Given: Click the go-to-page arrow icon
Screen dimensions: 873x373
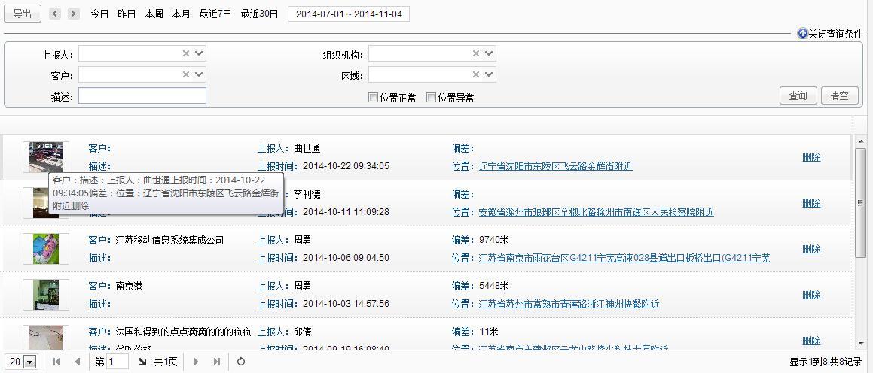Looking at the screenshot, I should (x=142, y=362).
